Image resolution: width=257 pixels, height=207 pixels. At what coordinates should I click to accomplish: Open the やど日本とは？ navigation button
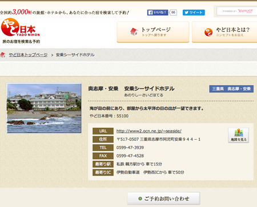point(224,32)
